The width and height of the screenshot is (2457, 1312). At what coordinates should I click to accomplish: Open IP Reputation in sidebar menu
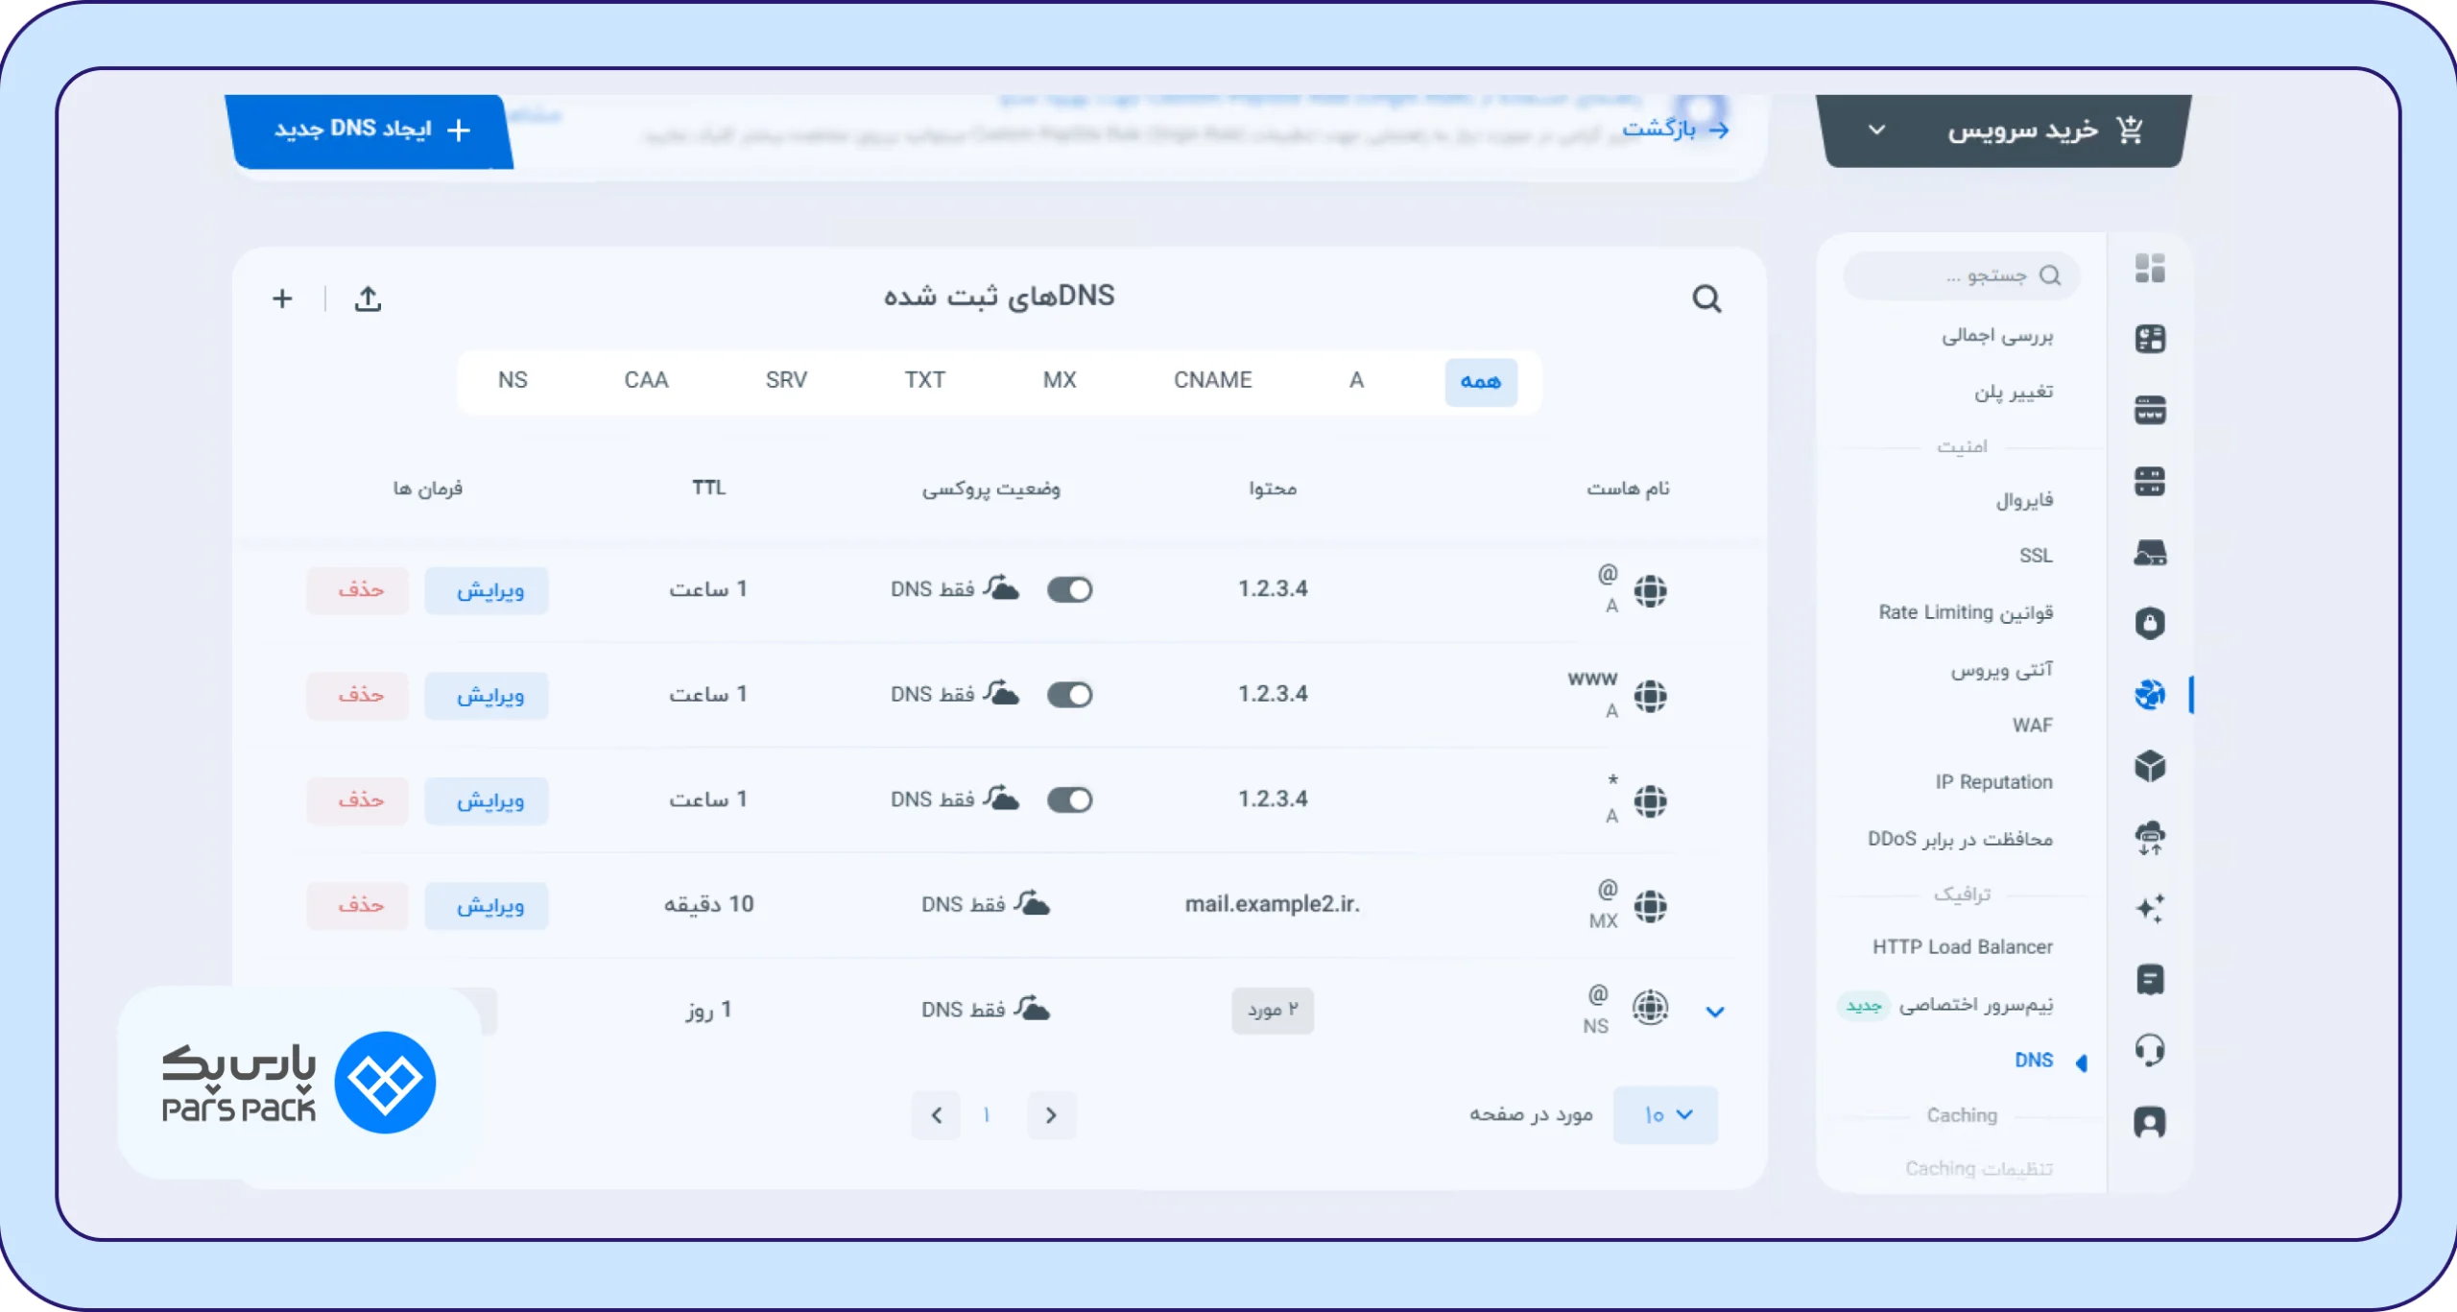pos(1993,782)
